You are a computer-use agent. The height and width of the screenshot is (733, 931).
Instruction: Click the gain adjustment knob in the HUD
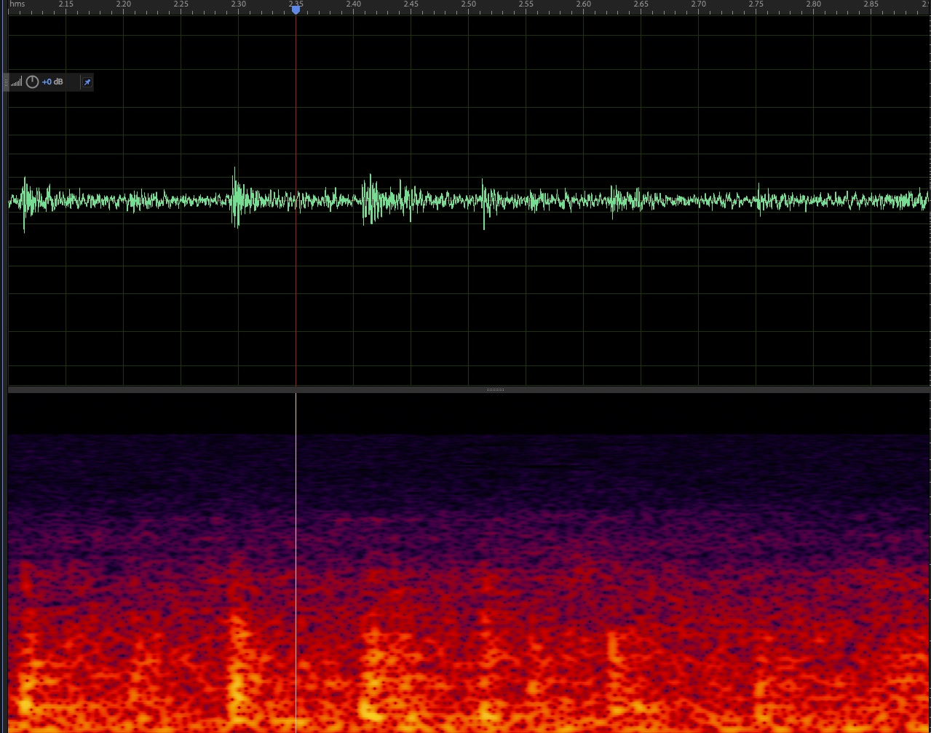(x=32, y=82)
